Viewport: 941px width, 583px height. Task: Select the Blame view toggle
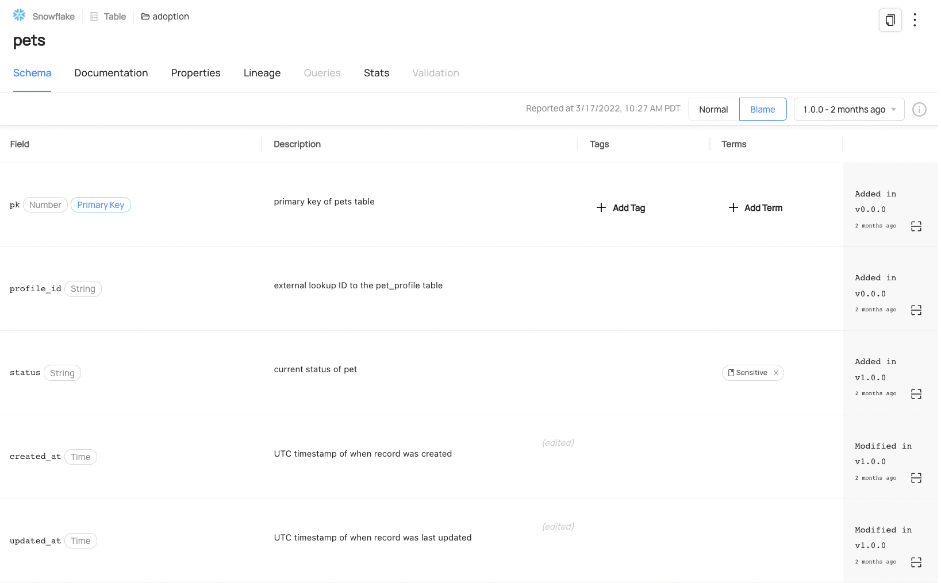[x=762, y=110]
